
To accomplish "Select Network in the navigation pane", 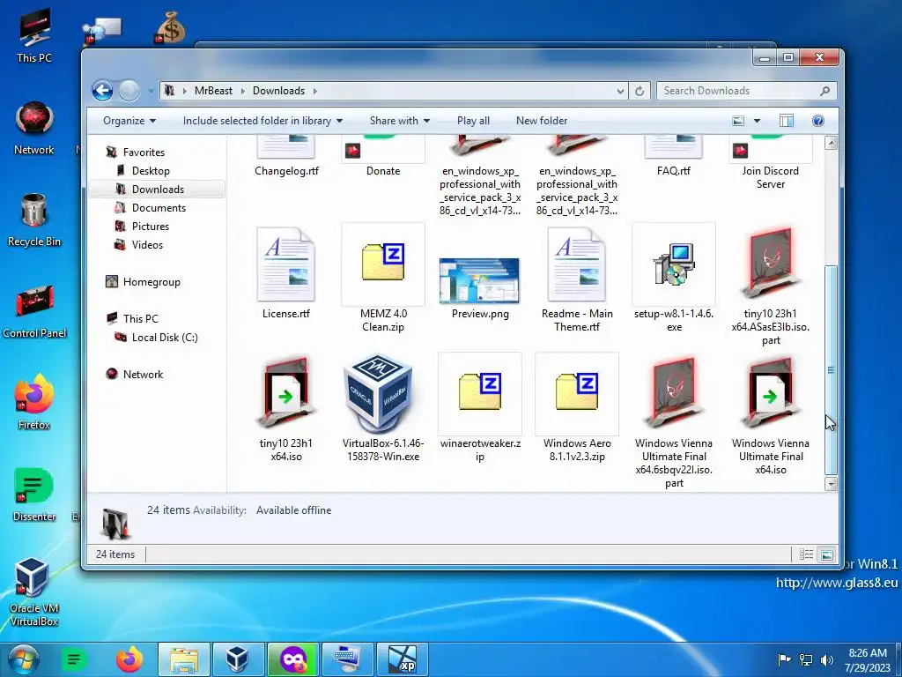I will tap(144, 374).
